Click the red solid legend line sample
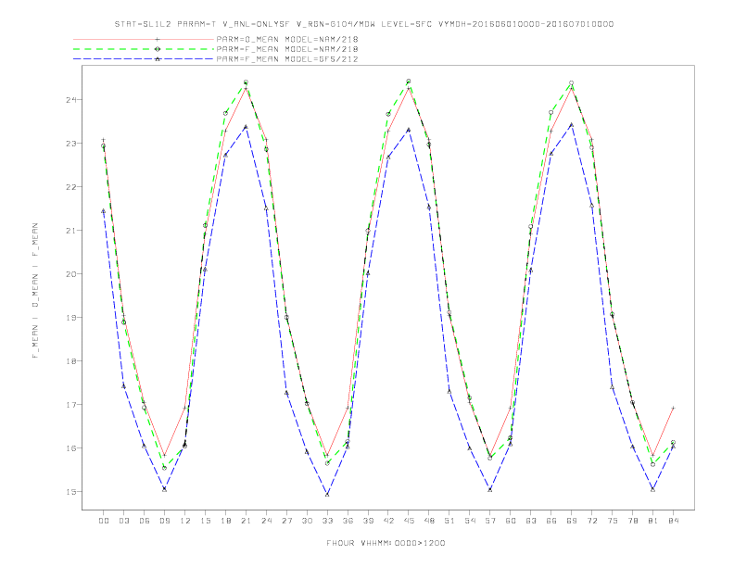734x567 pixels. click(144, 39)
